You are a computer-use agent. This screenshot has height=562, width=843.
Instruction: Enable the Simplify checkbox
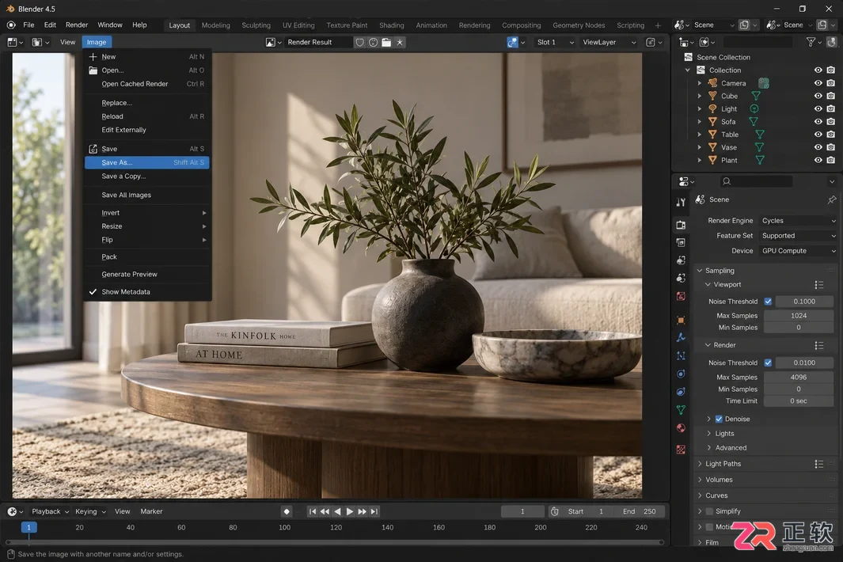tap(709, 511)
